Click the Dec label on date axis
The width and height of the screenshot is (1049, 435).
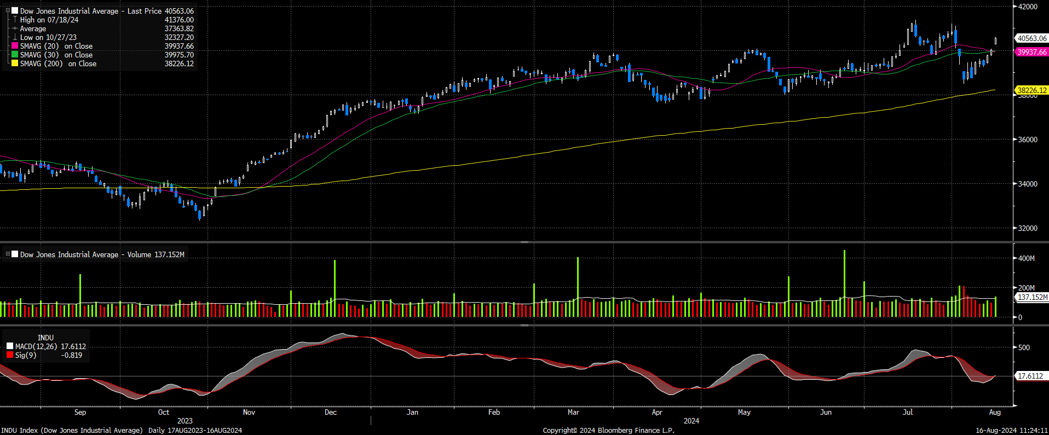point(331,412)
